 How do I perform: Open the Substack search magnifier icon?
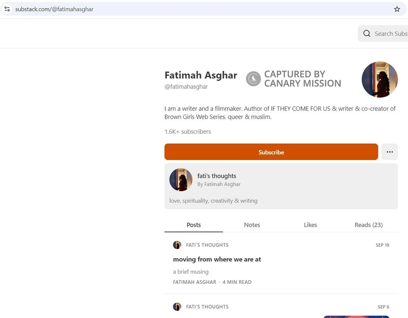[367, 33]
